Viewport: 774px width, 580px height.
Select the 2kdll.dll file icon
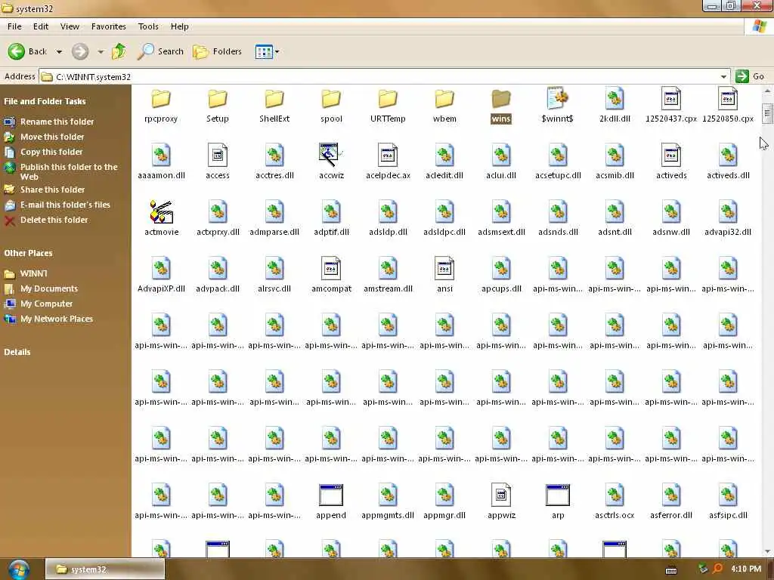pyautogui.click(x=615, y=98)
